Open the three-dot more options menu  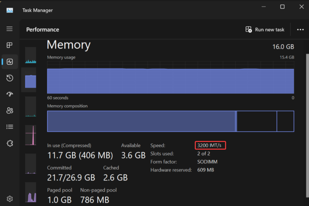pos(300,30)
